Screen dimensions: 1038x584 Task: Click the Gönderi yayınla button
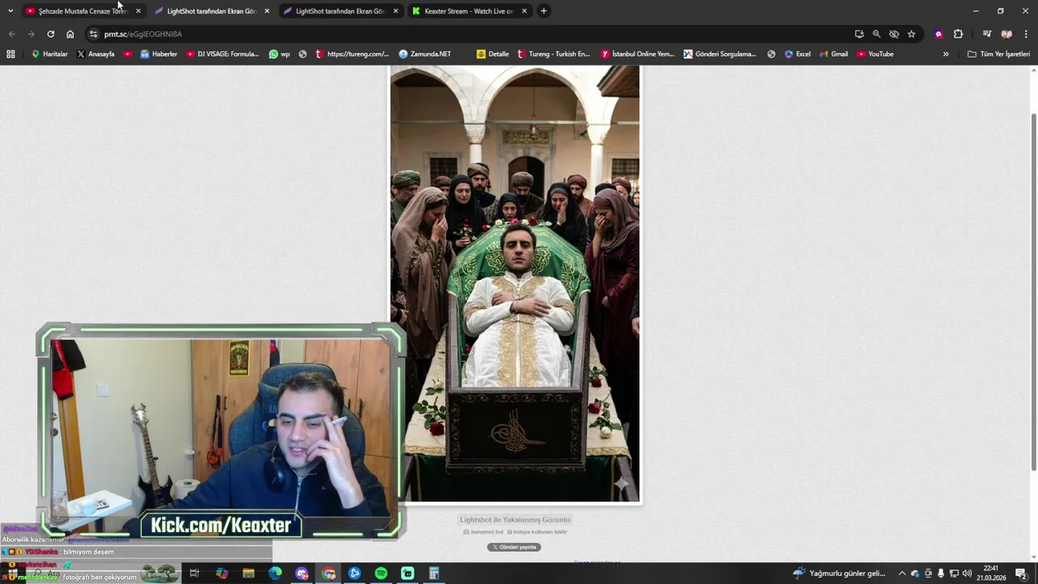click(514, 547)
